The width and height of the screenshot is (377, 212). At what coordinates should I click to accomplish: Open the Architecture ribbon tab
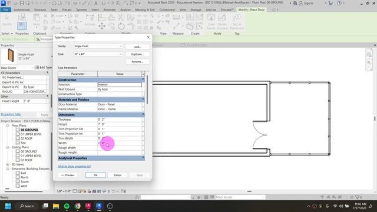click(x=22, y=10)
